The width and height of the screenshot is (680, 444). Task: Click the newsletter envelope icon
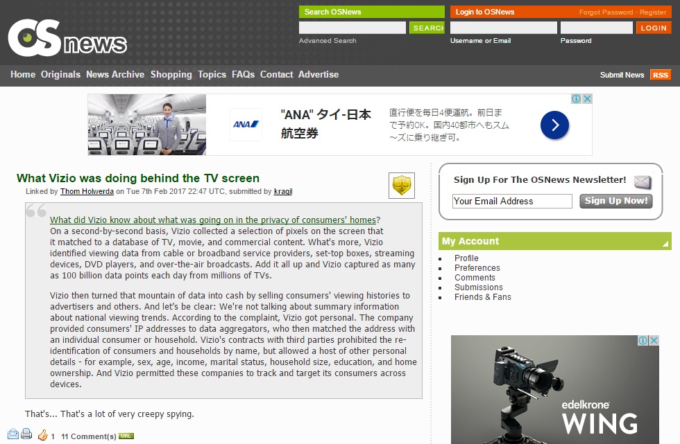click(x=643, y=182)
